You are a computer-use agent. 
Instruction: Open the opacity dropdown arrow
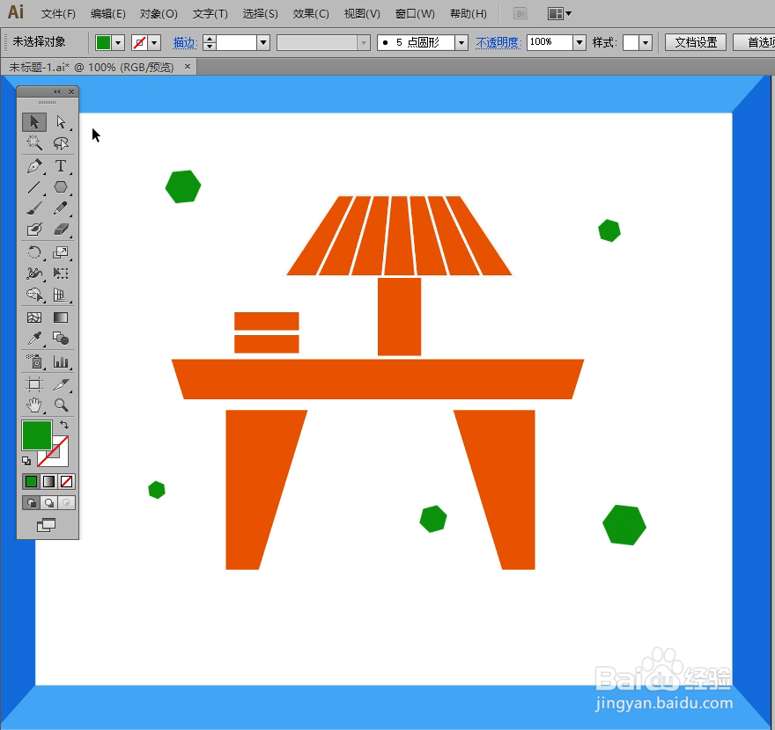(x=579, y=41)
